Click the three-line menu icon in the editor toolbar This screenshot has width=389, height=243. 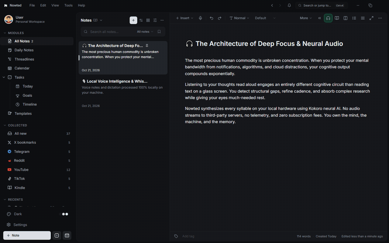pyautogui.click(x=363, y=18)
